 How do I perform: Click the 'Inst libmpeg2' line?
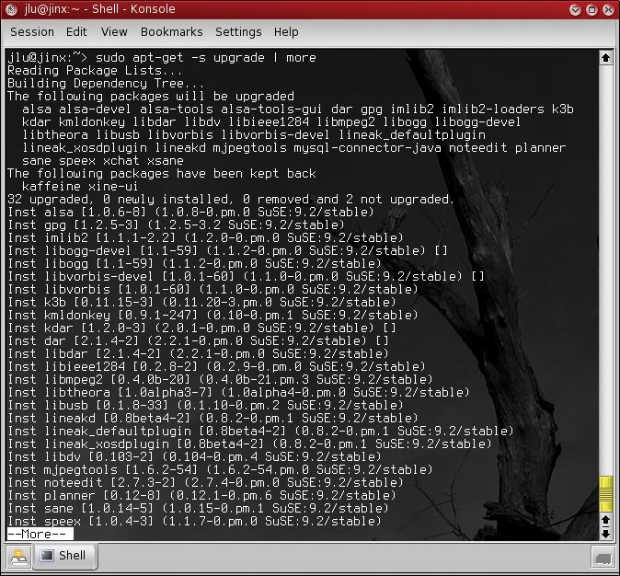click(x=220, y=379)
